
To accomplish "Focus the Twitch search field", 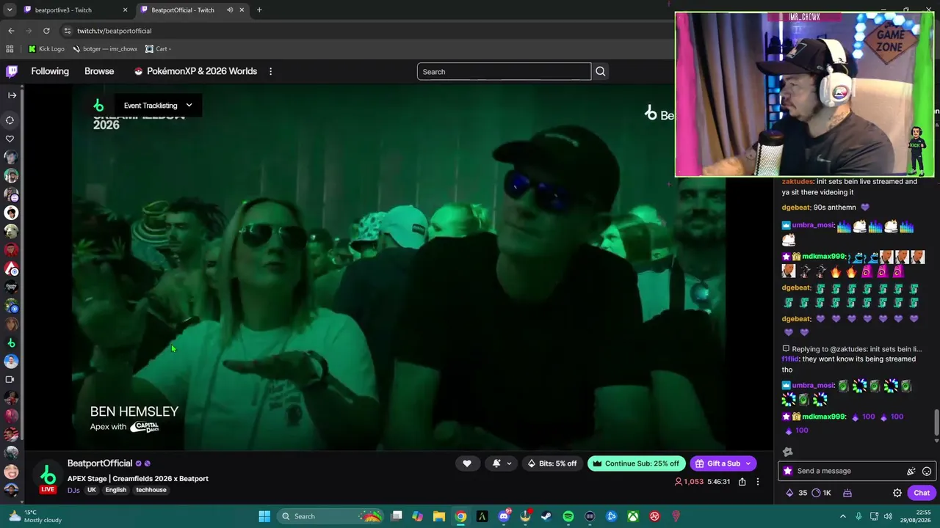I will point(504,71).
